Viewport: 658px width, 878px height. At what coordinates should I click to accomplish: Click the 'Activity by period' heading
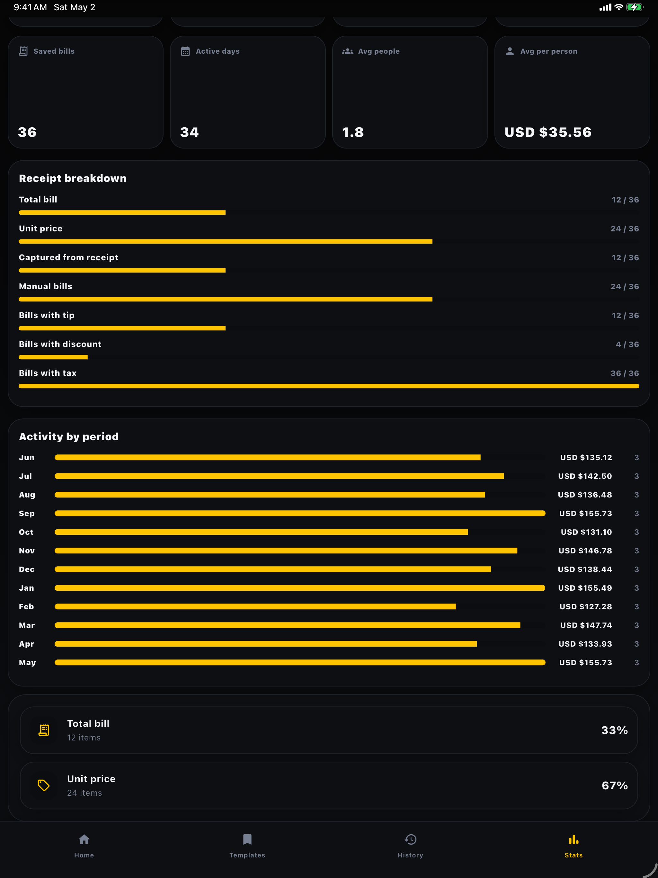[69, 437]
